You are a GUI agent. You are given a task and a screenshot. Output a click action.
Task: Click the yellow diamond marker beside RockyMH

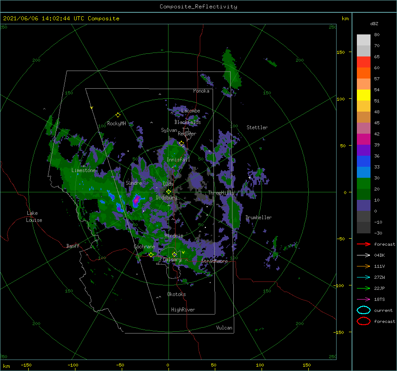118,115
